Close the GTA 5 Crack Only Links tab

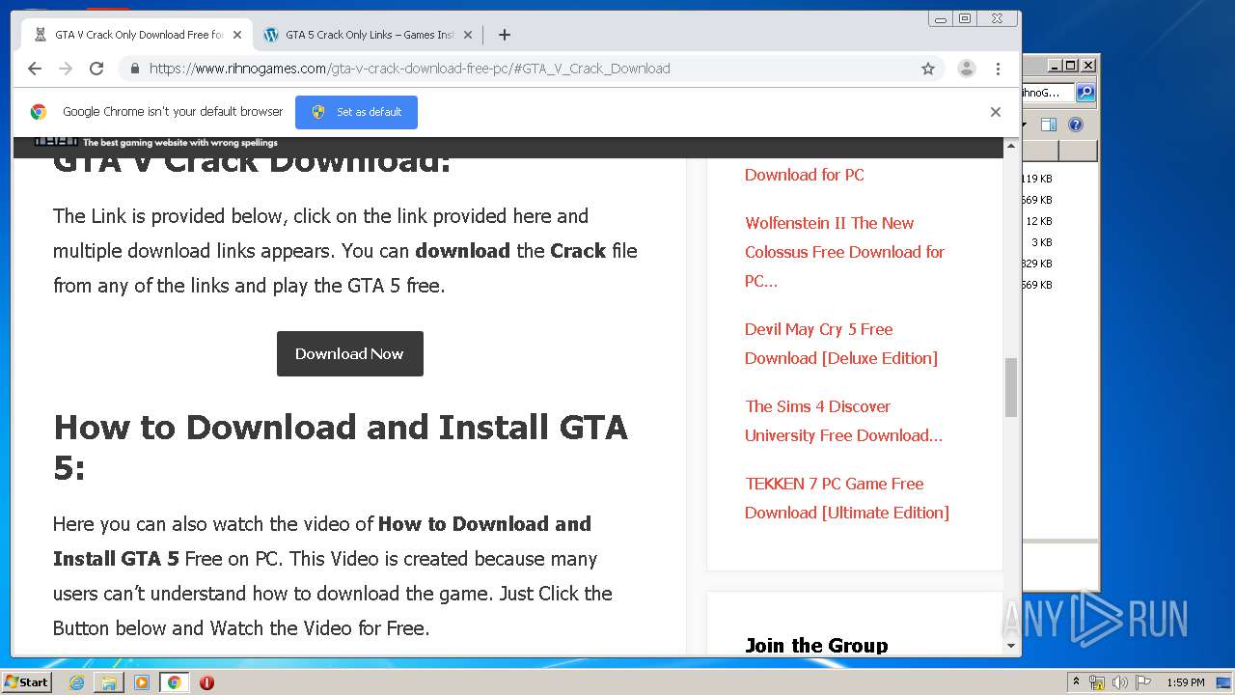468,35
